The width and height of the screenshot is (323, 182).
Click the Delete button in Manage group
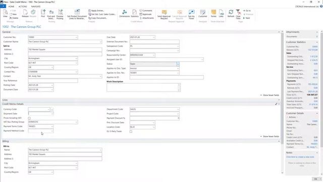click(x=14, y=18)
